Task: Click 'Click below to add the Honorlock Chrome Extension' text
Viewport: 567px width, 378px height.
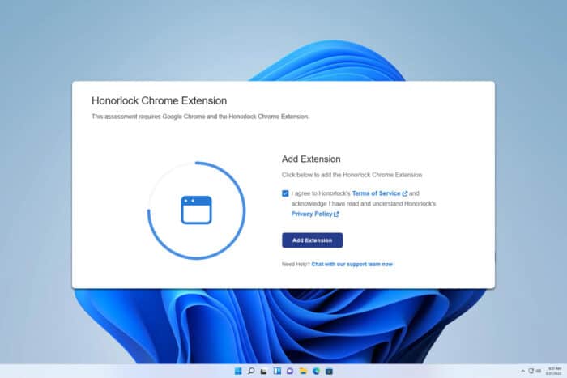Action: (352, 175)
